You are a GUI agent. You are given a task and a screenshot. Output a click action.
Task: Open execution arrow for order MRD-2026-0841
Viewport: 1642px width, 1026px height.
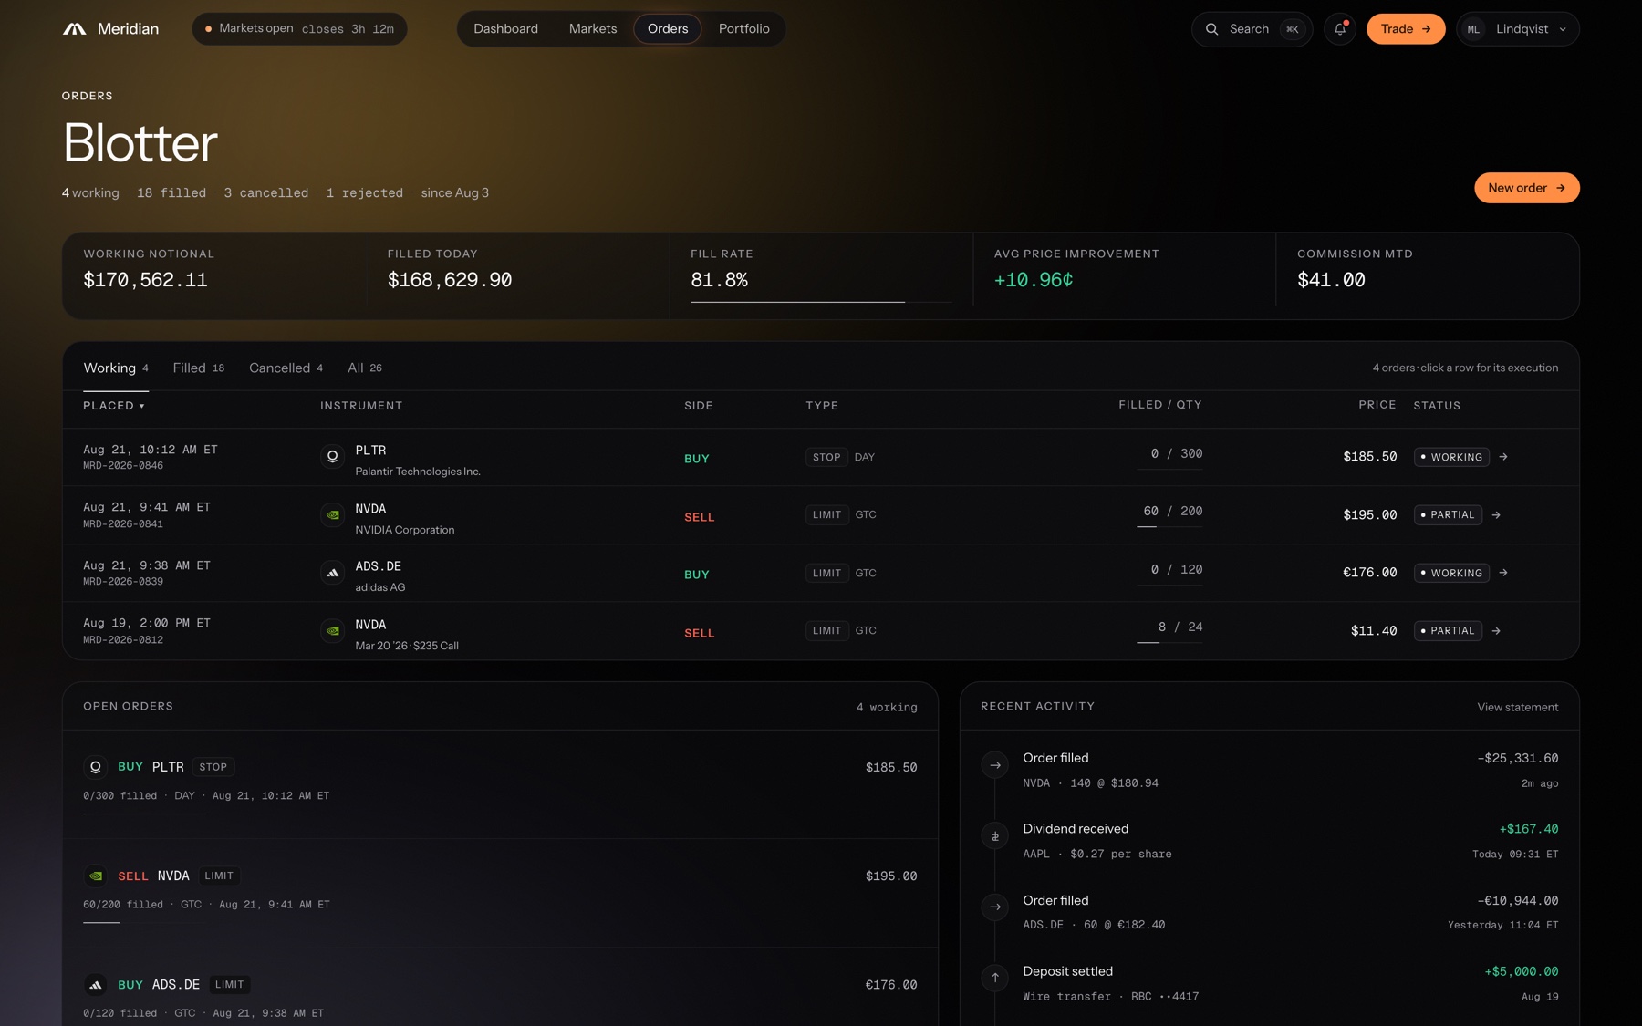point(1496,515)
